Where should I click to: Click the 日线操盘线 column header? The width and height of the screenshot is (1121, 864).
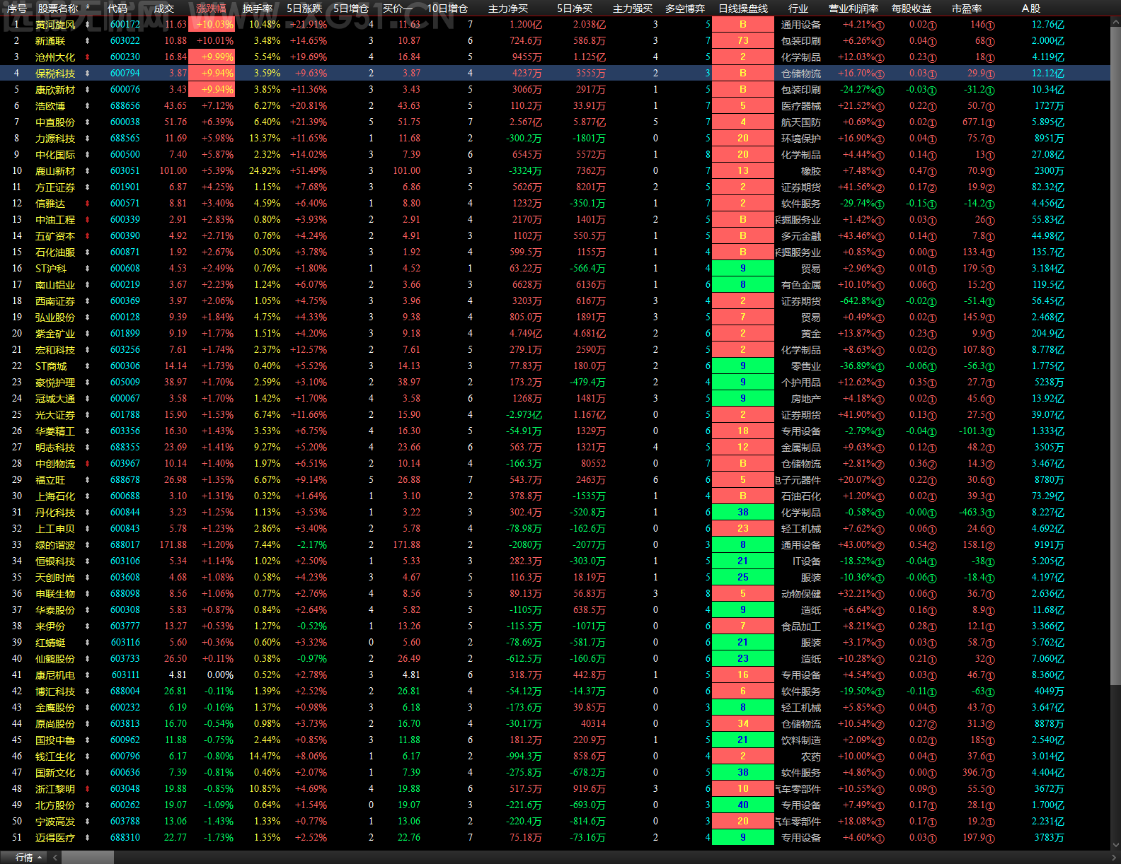(x=743, y=8)
